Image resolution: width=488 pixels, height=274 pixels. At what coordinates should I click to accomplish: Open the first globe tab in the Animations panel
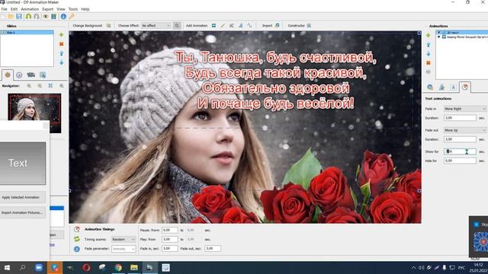click(430, 88)
